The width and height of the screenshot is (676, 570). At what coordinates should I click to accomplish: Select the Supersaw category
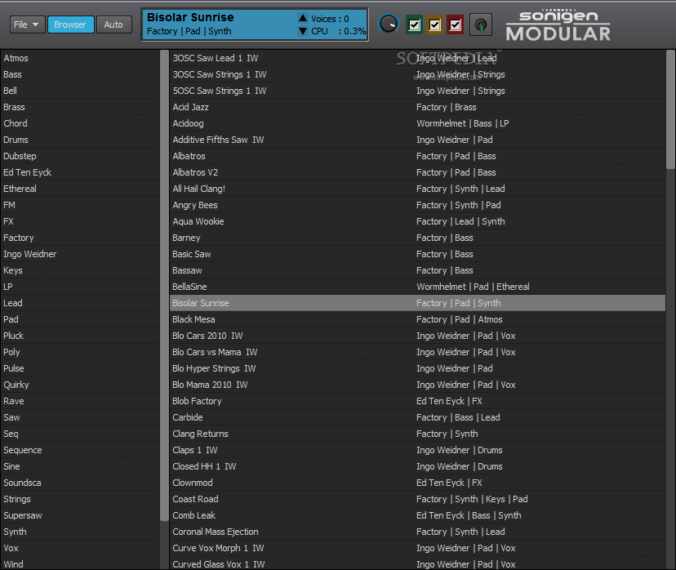[80, 515]
